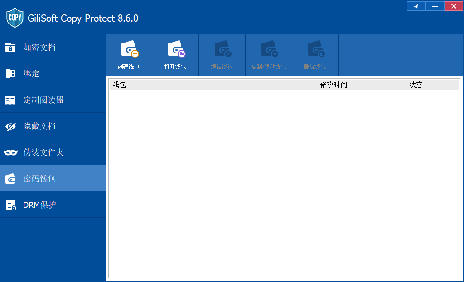Sort by the 状态 column header
Screen dimensions: 464x282
(416, 85)
